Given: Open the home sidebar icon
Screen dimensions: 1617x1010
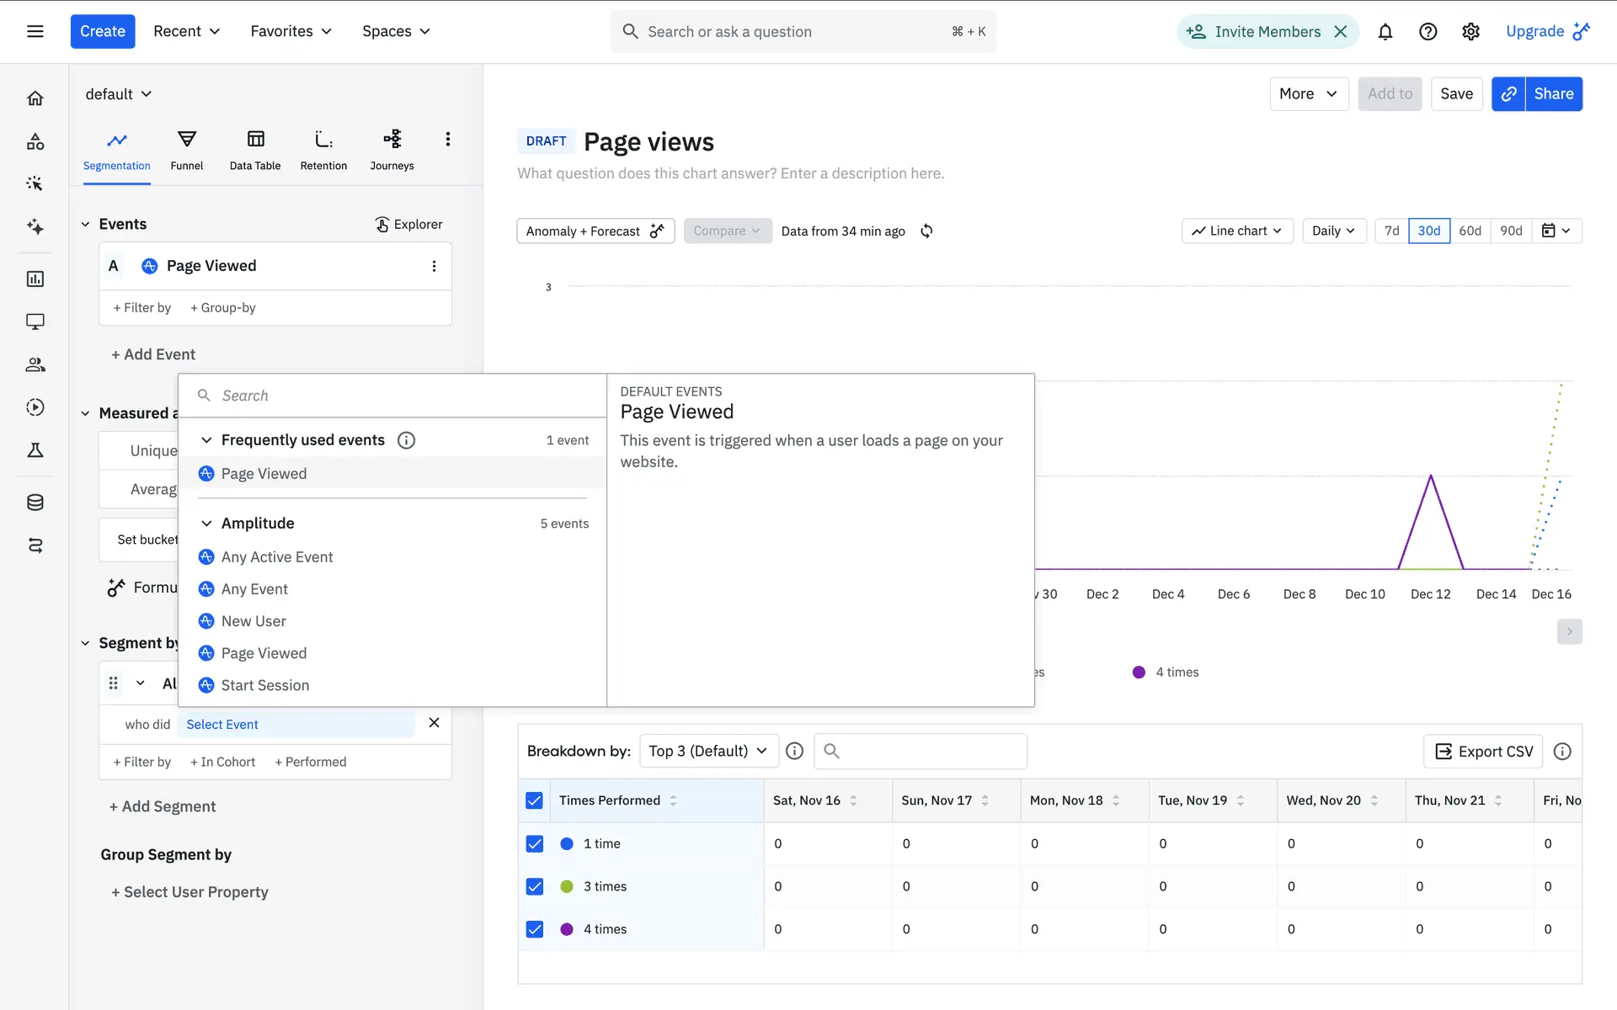Looking at the screenshot, I should pyautogui.click(x=35, y=98).
